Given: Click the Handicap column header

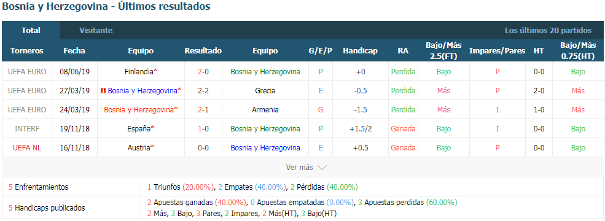Looking at the screenshot, I should 360,51.
